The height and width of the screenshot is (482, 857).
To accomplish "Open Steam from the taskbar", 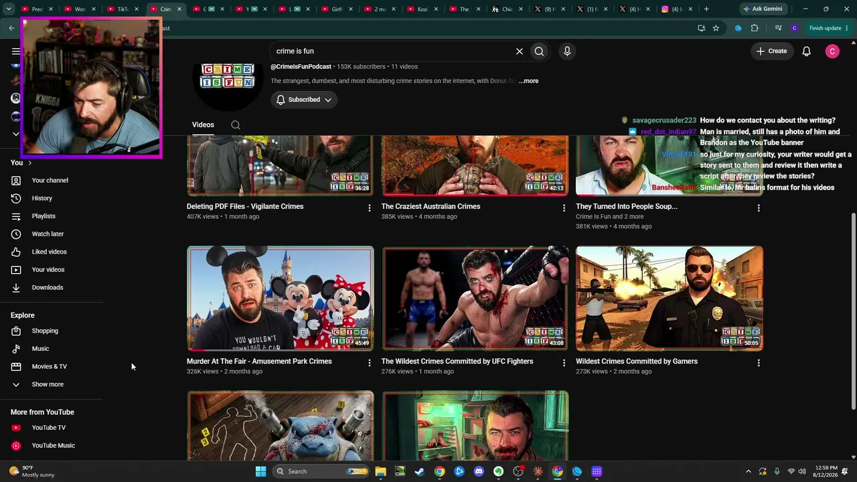I will (x=419, y=471).
